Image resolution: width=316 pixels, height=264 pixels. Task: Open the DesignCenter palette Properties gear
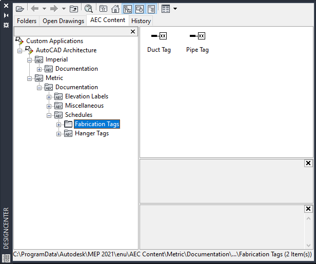(6, 25)
